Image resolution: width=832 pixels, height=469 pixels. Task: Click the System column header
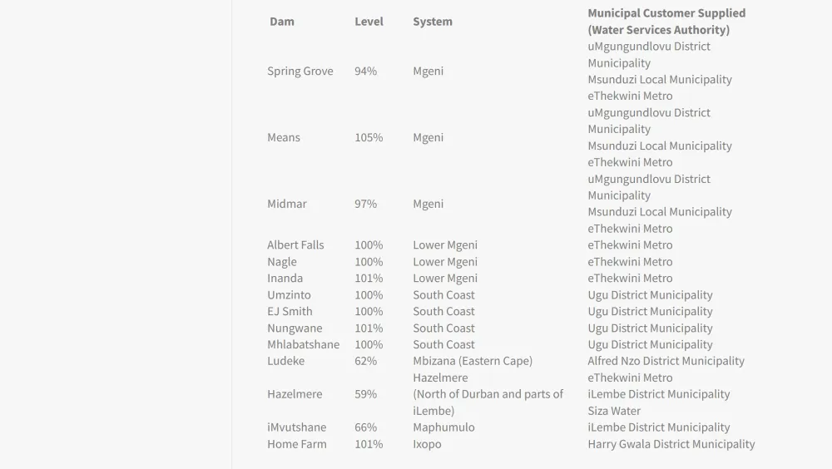(x=433, y=22)
